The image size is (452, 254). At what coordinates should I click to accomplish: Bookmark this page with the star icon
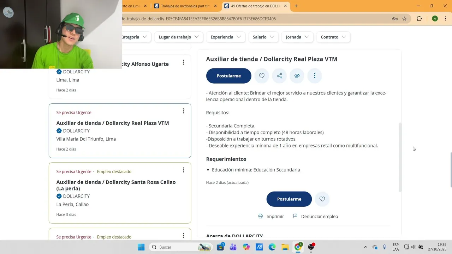pos(404,19)
